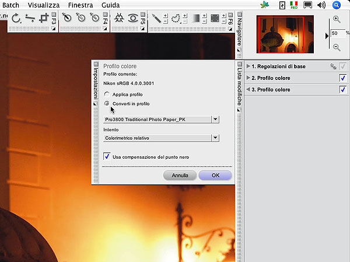The image size is (350, 262).
Task: Collapse step 3 Profilo colore
Action: click(x=248, y=89)
